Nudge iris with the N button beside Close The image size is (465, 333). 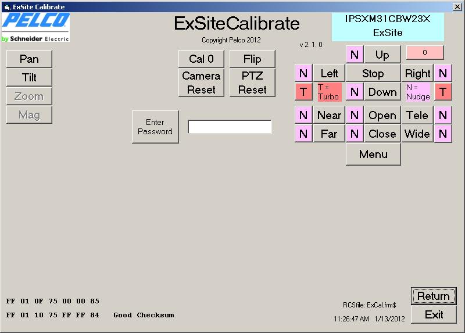(x=355, y=134)
